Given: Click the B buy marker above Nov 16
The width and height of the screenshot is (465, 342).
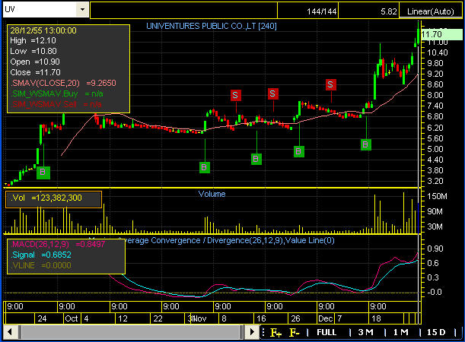Looking at the screenshot, I should 256,159.
